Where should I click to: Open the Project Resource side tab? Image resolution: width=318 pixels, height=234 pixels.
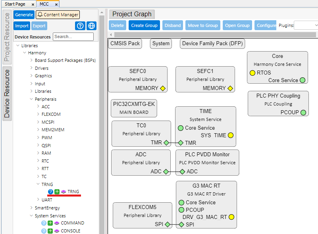click(x=7, y=38)
